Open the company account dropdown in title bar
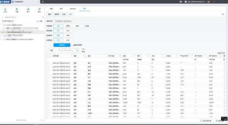 pos(195,2)
